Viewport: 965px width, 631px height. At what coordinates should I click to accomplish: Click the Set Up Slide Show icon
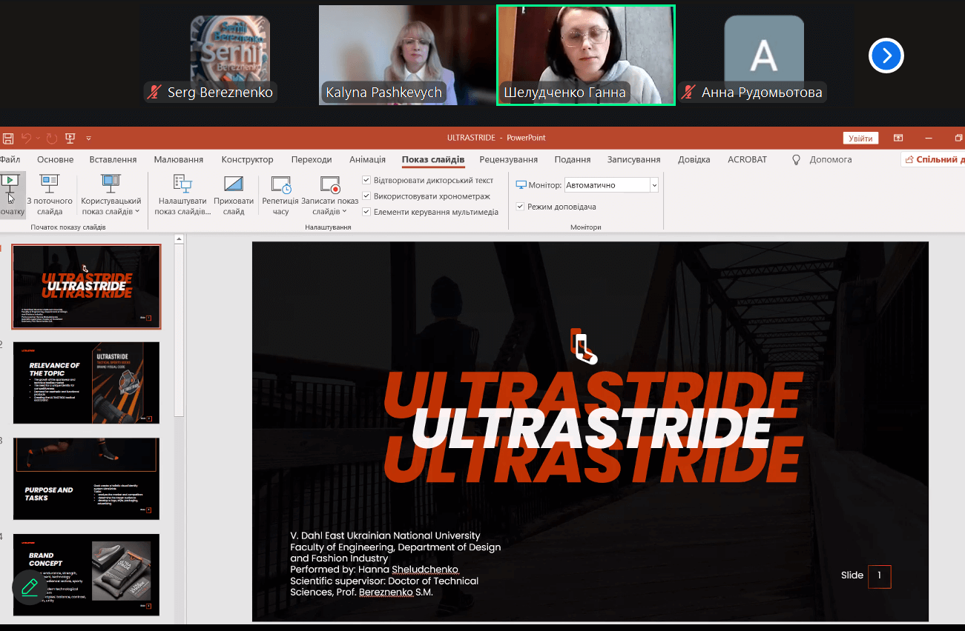182,184
